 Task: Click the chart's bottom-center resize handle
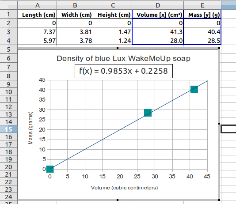118,200
